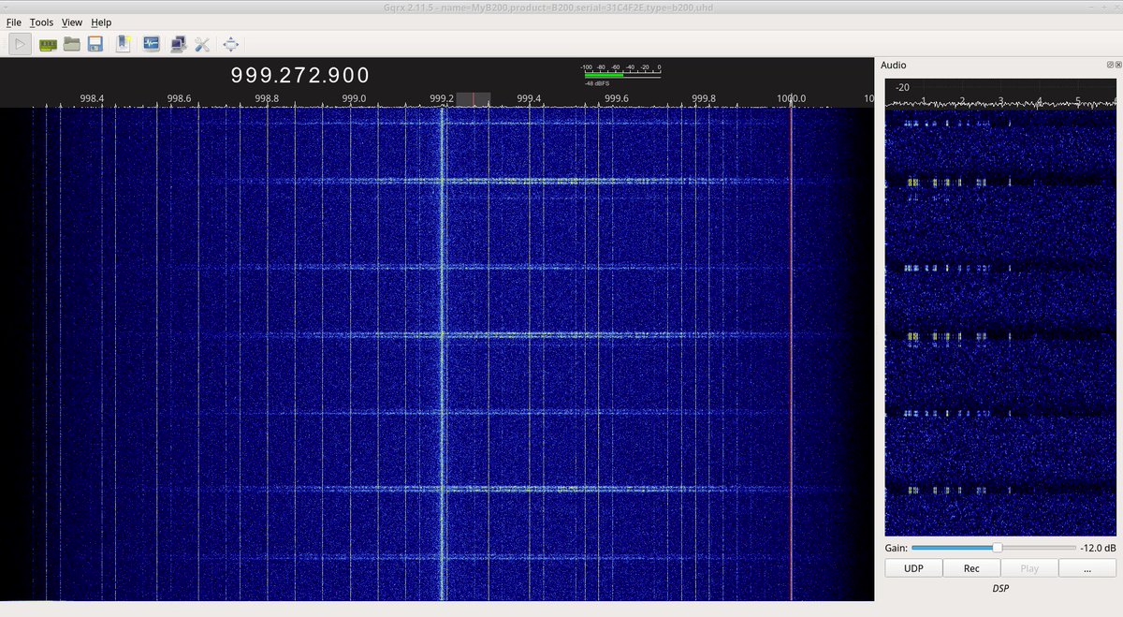The width and height of the screenshot is (1123, 617).
Task: Open audio options via the ... button
Action: point(1087,568)
